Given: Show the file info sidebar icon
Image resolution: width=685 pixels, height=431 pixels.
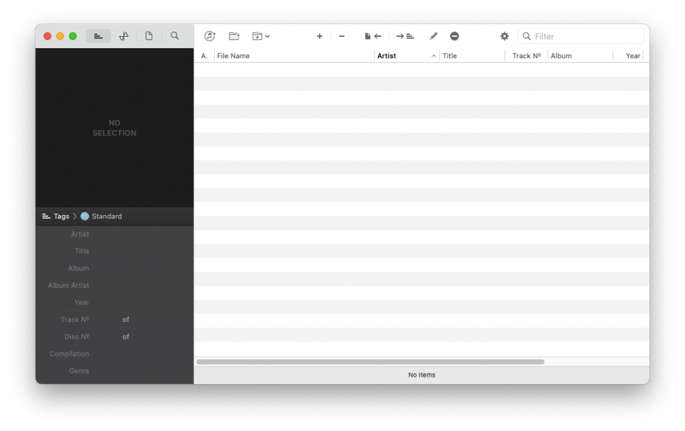Looking at the screenshot, I should (149, 36).
